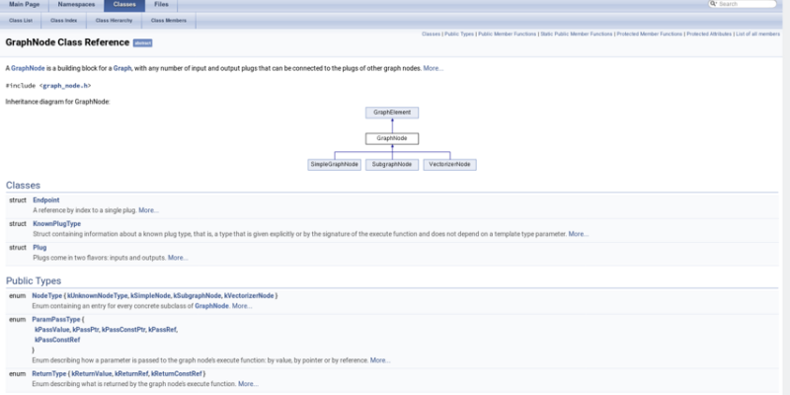
Task: Click the search magnifier icon
Action: click(713, 4)
